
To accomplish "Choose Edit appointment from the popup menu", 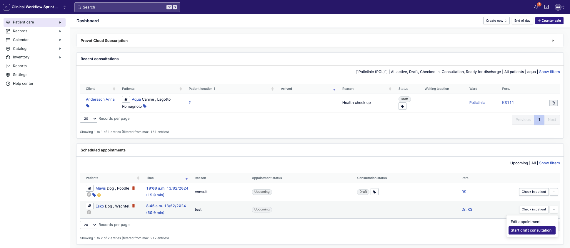I will (526, 222).
